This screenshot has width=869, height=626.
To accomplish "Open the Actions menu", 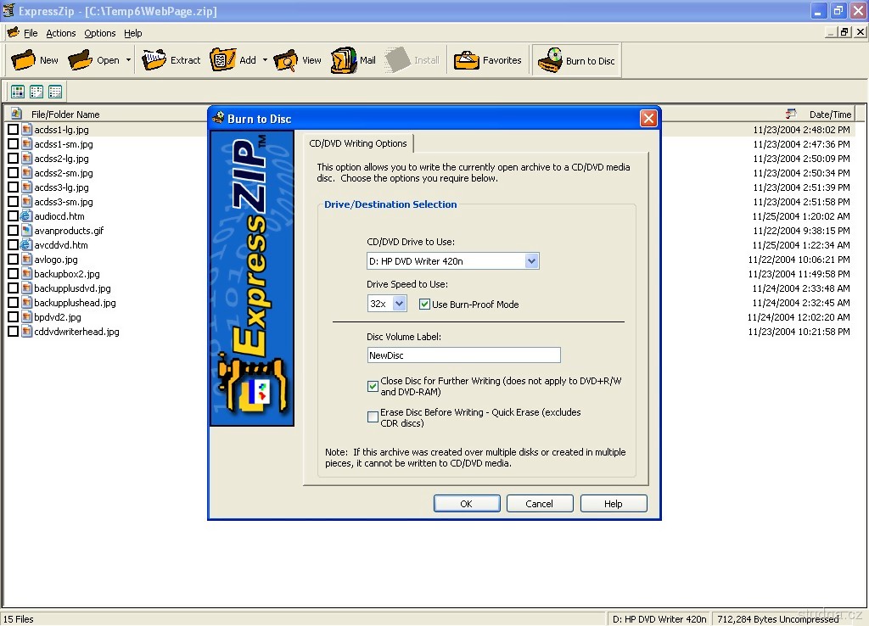I will click(61, 33).
